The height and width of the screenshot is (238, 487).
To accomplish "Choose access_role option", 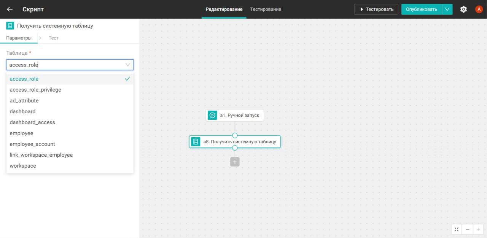I will 70,79.
